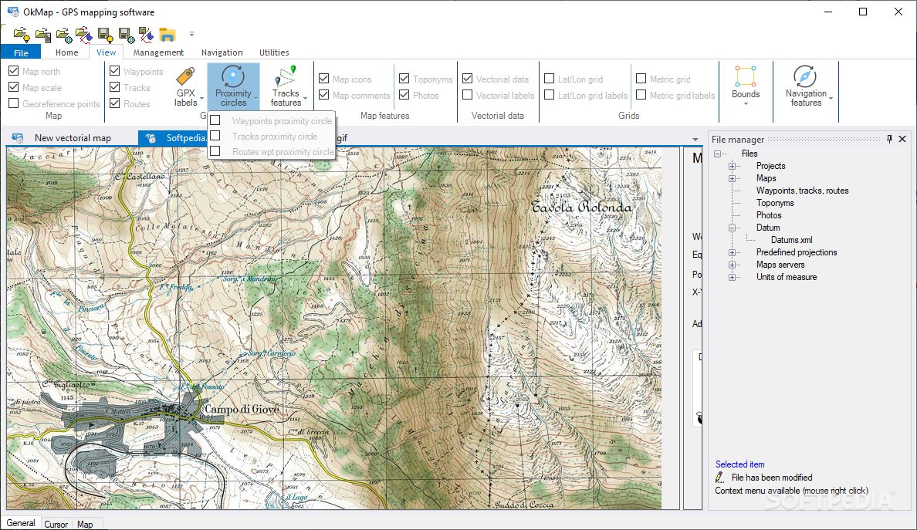Click the New vectorial map tab icon

18,138
